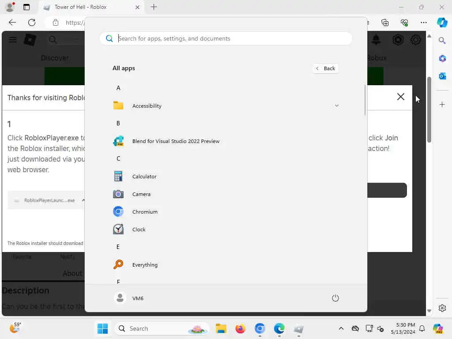Open the Roblox icon on taskbar
Viewport: 452px width, 339px height.
point(299,328)
